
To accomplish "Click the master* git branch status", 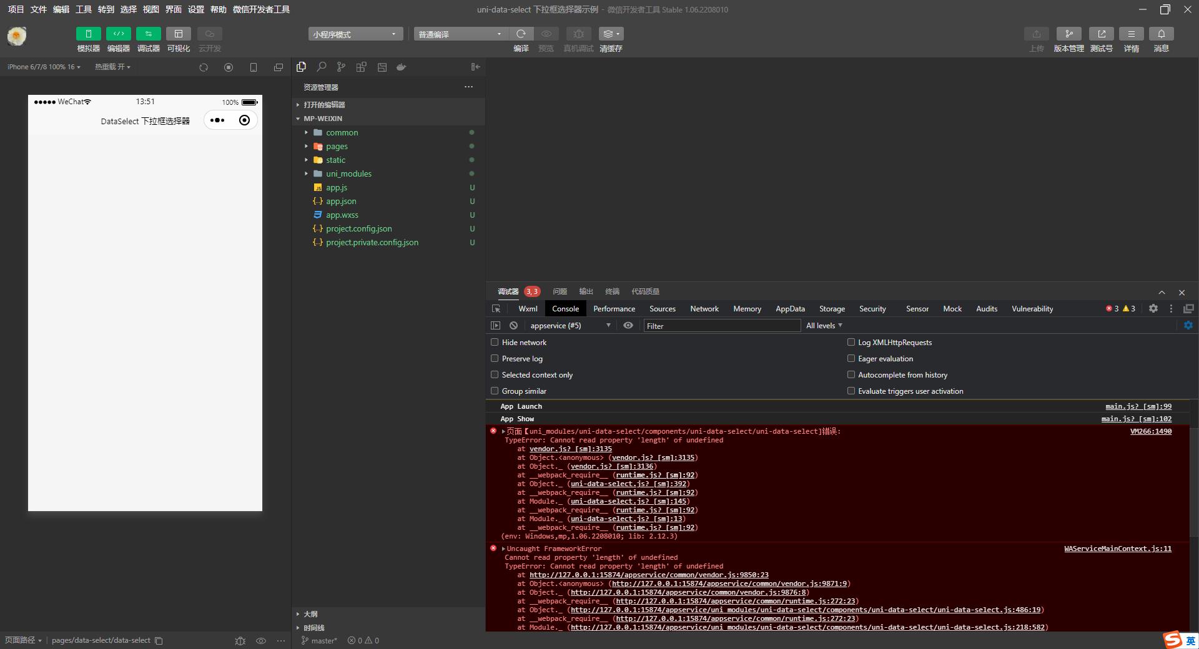I will pos(319,640).
